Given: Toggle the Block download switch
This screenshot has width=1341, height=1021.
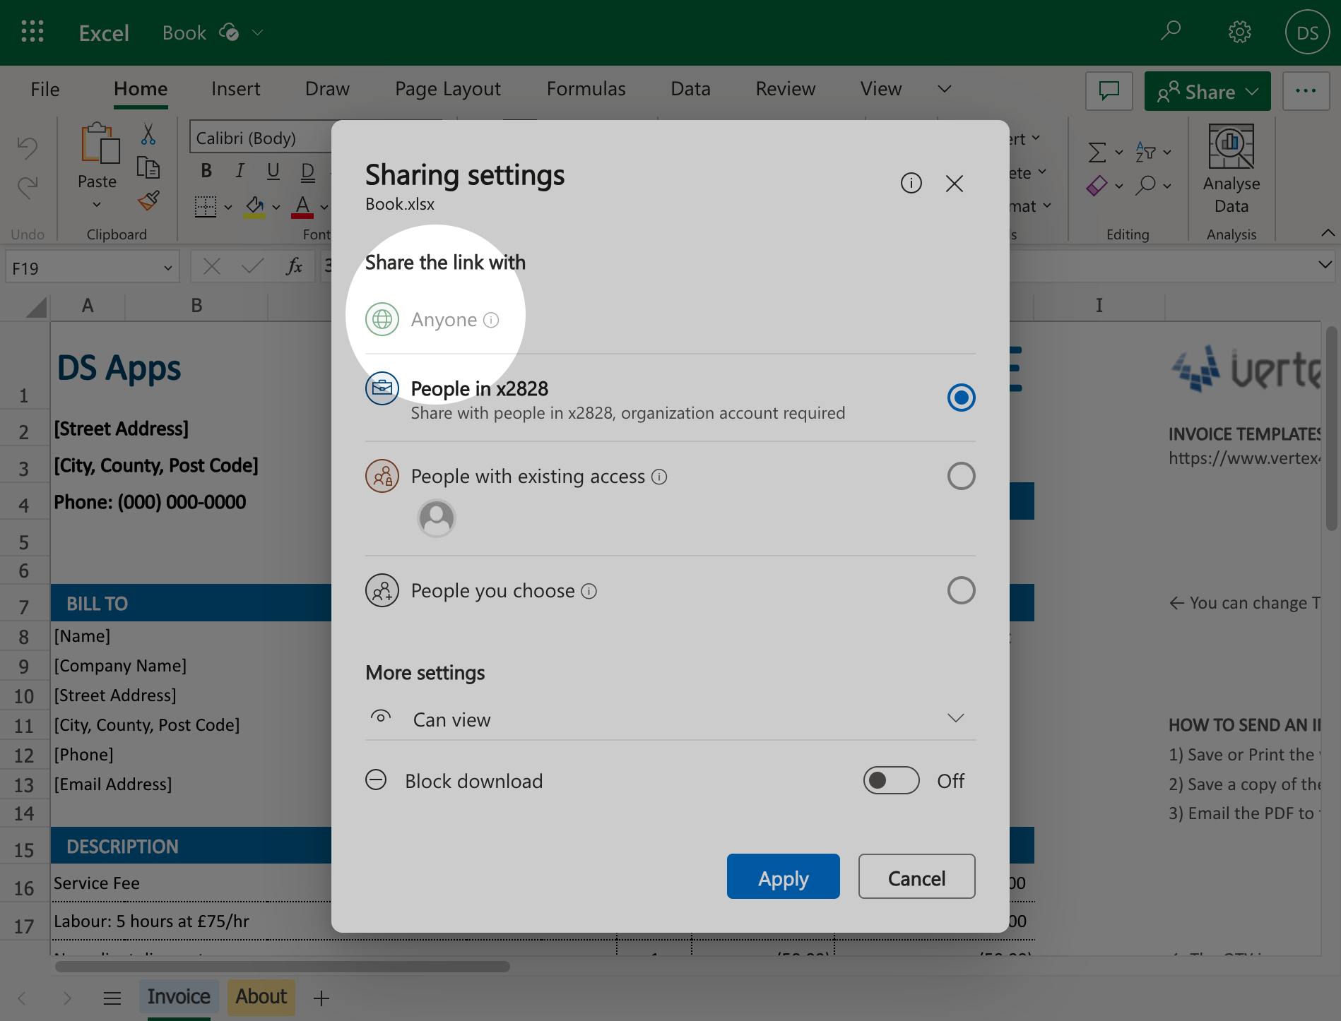Looking at the screenshot, I should 891,780.
